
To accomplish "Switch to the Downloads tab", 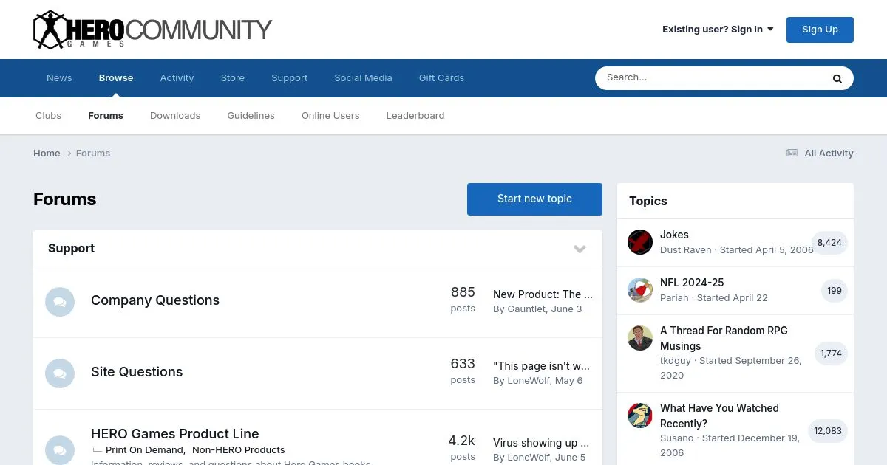I will point(175,115).
